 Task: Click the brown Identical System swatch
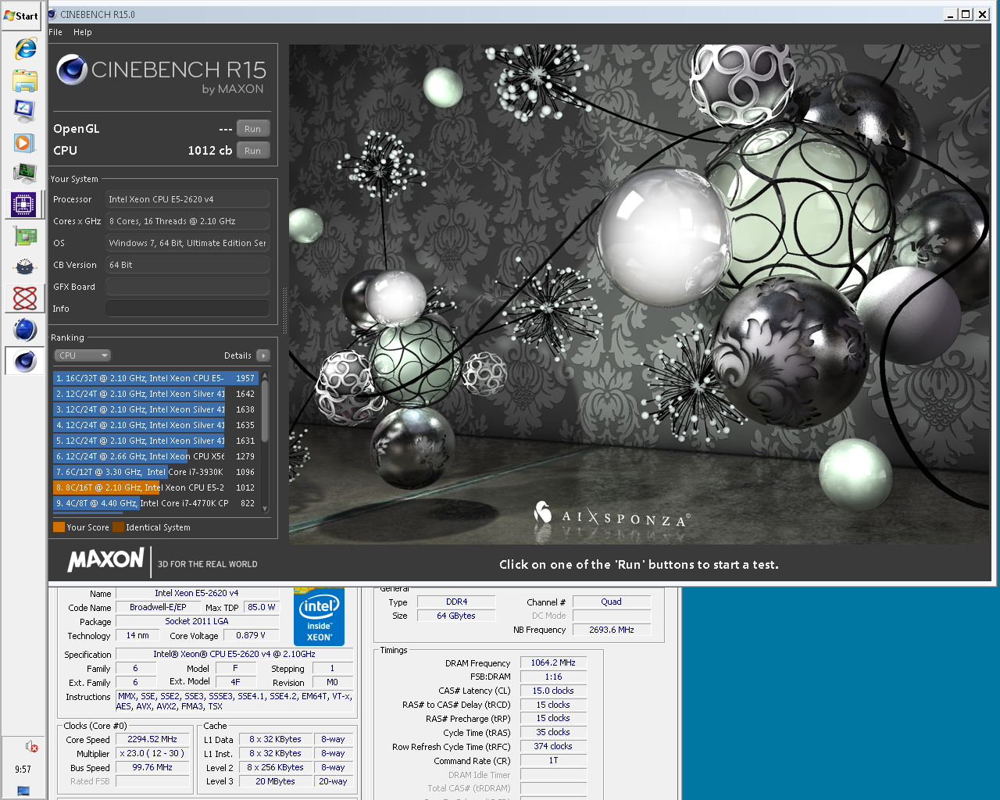(118, 527)
